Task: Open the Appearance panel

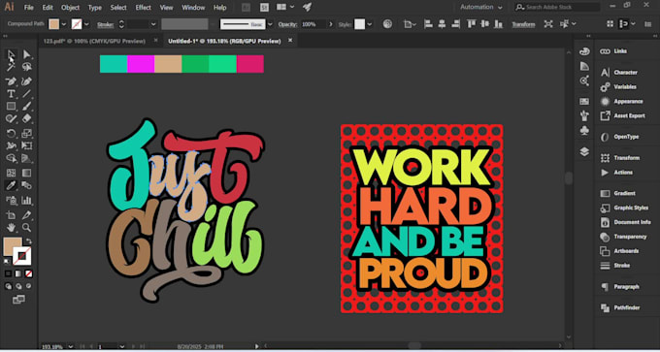Action: pos(628,102)
